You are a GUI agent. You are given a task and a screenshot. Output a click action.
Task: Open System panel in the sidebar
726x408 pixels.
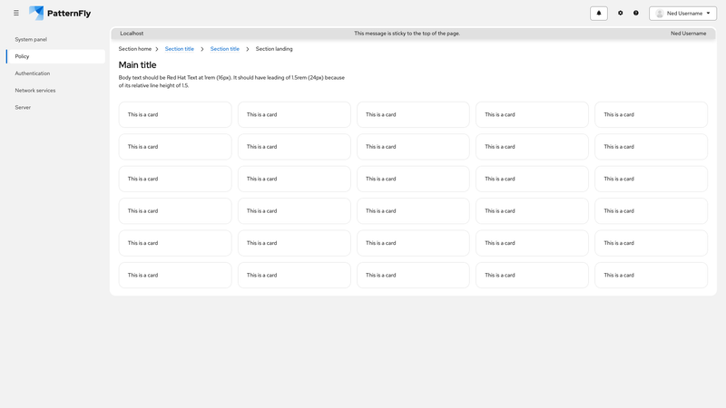[55, 39]
